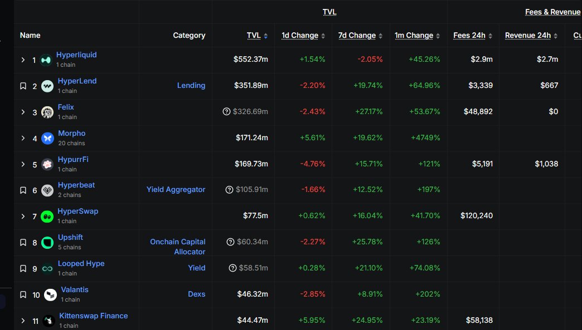The height and width of the screenshot is (330, 582).
Task: Click Morpho's +4749% 1m change
Action: click(x=425, y=138)
